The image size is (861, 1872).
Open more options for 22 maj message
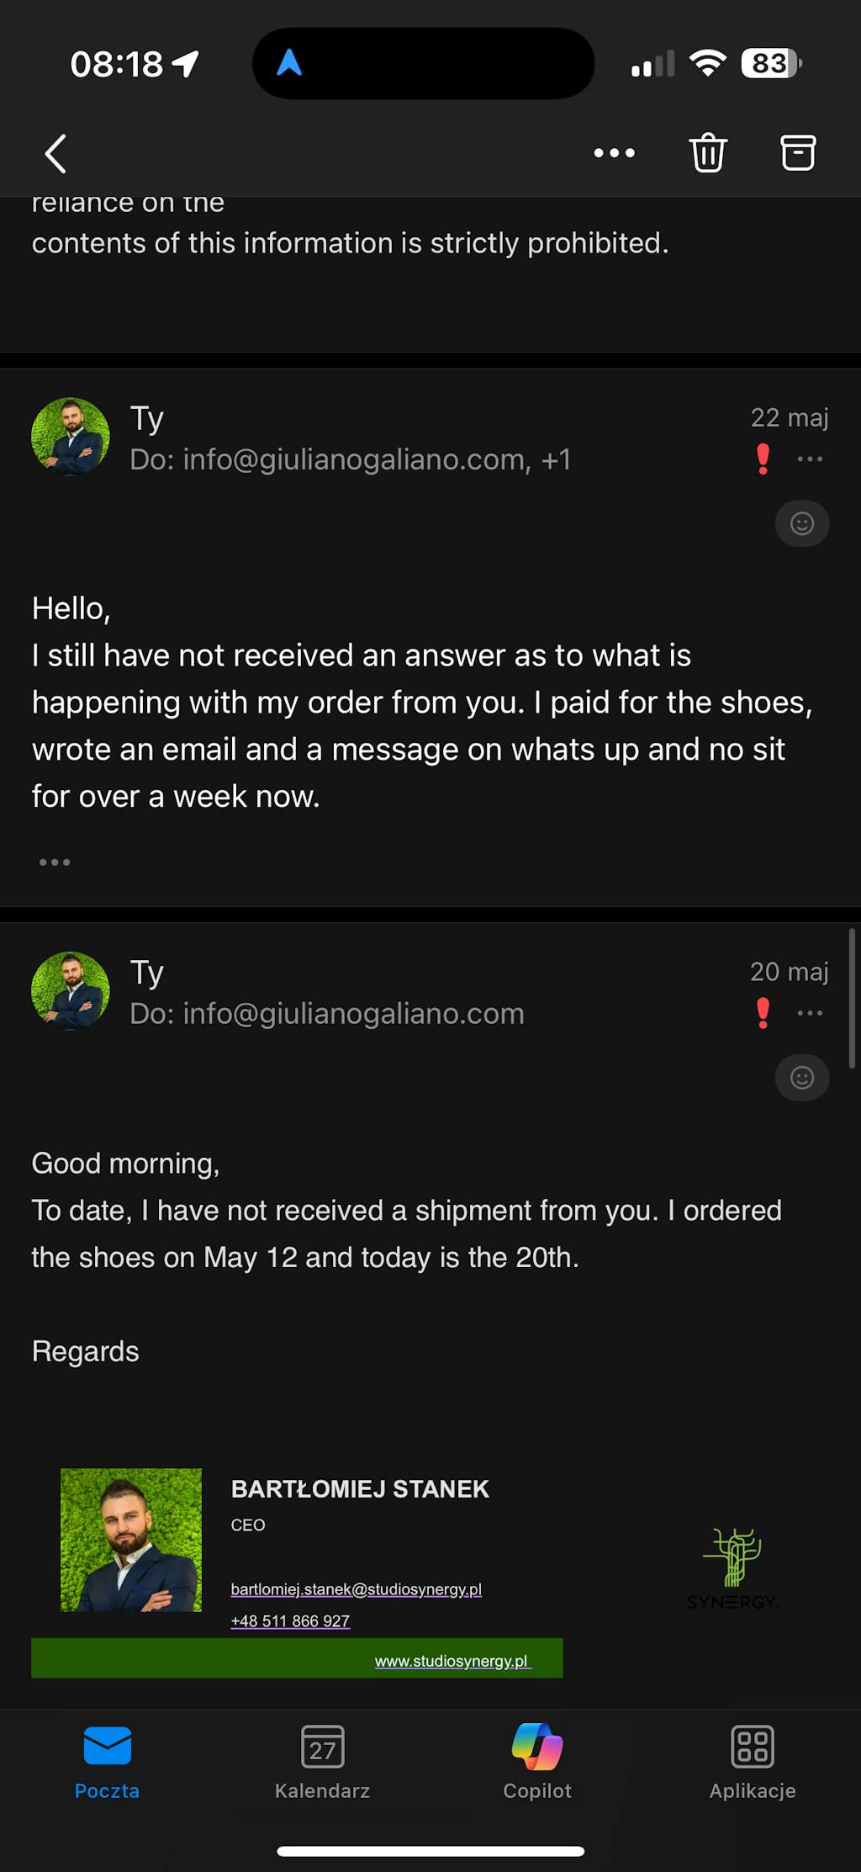(810, 459)
